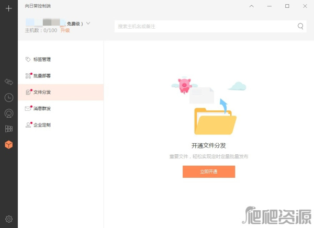Click the tag icon beside 标签管理

[x=28, y=59]
